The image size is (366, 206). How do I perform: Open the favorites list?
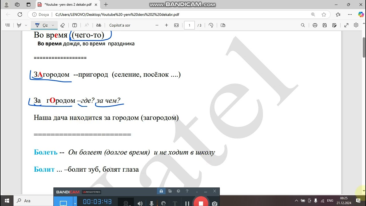click(338, 15)
